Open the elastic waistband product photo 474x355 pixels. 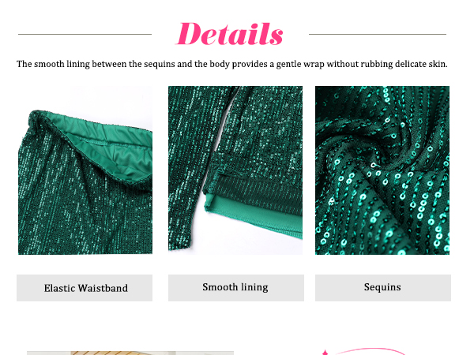point(85,170)
